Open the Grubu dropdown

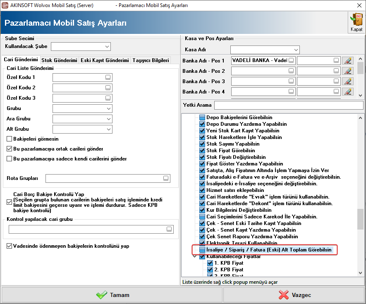(108, 108)
